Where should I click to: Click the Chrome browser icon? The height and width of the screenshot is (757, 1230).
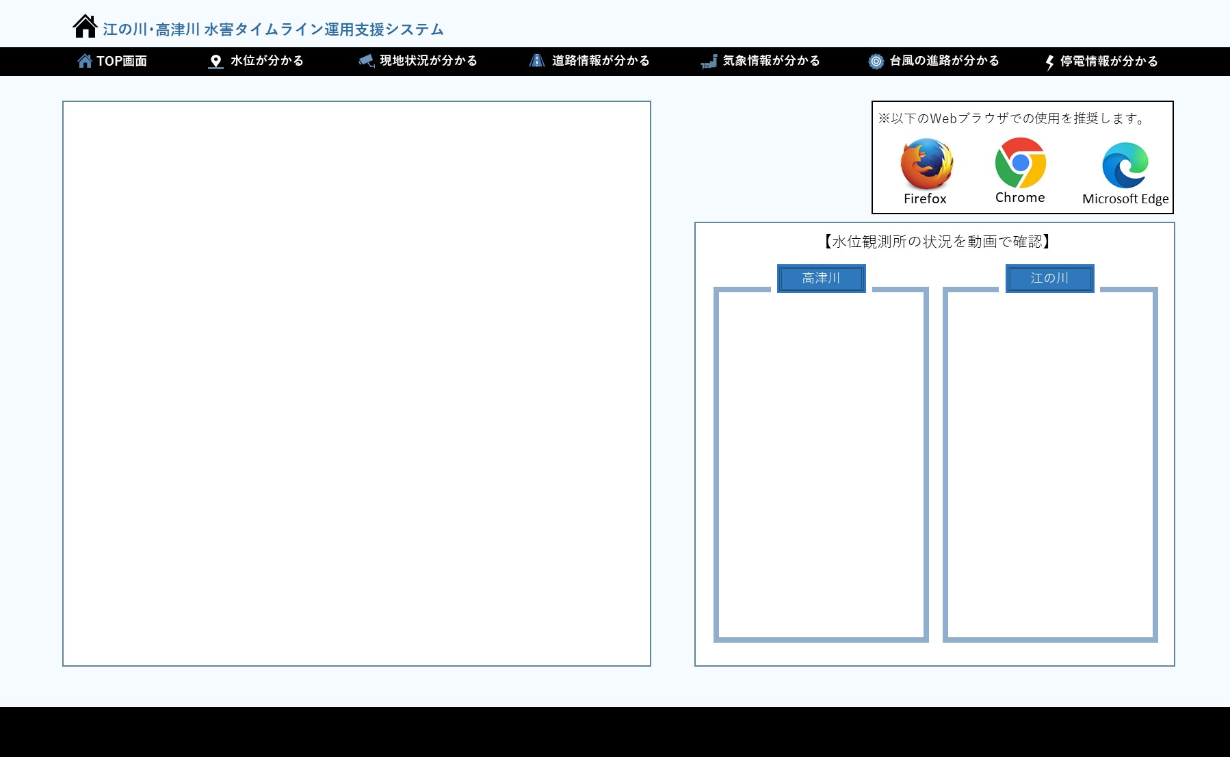coord(1020,163)
